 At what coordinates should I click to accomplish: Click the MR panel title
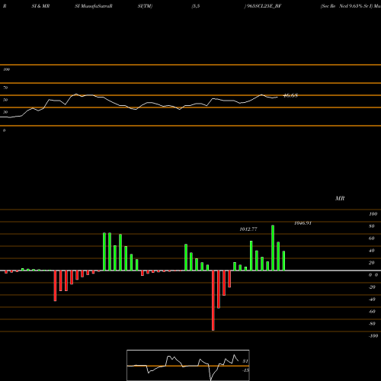(340, 198)
